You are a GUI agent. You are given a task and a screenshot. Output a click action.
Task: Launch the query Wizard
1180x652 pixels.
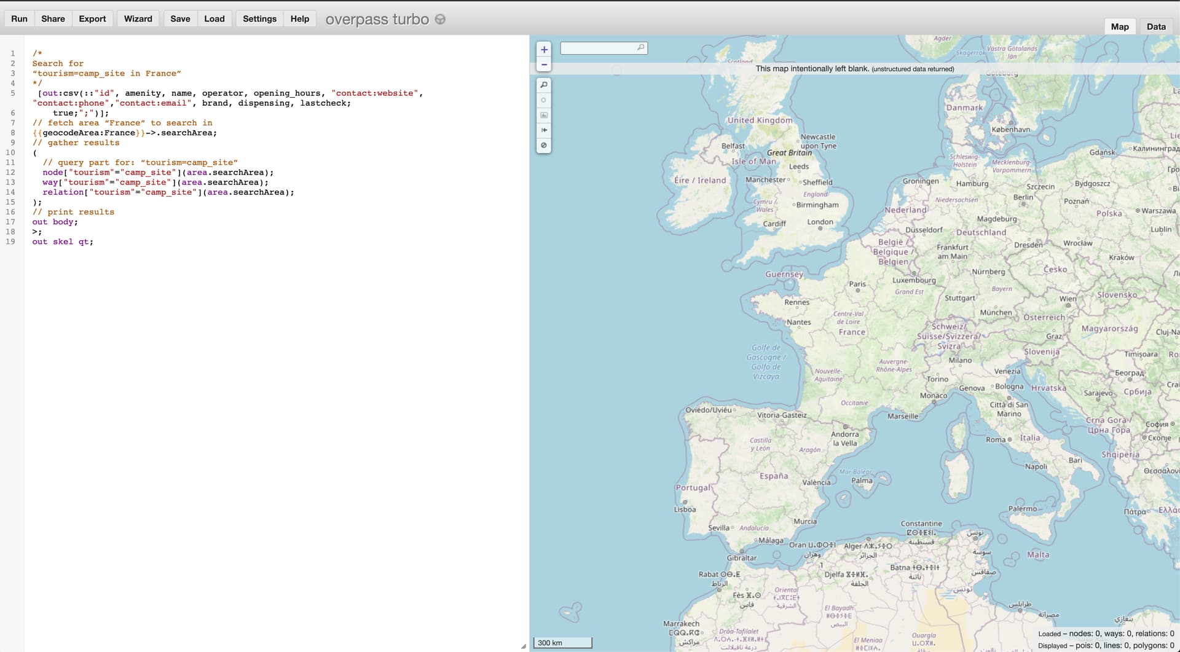point(138,18)
